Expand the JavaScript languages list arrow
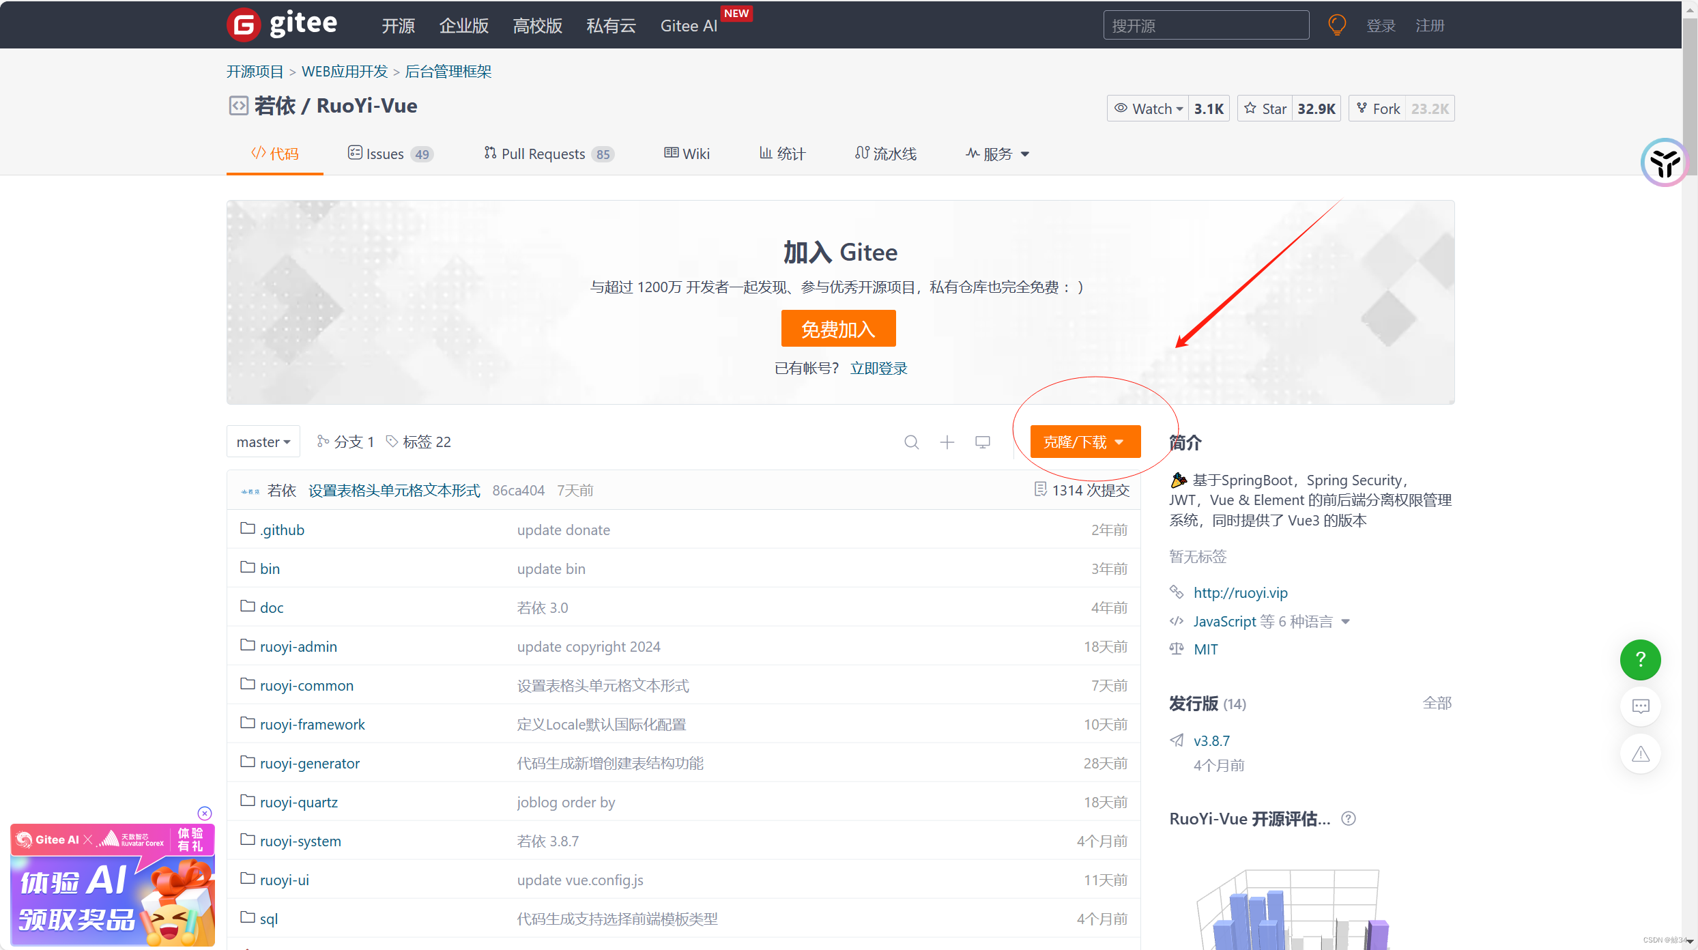 point(1345,622)
